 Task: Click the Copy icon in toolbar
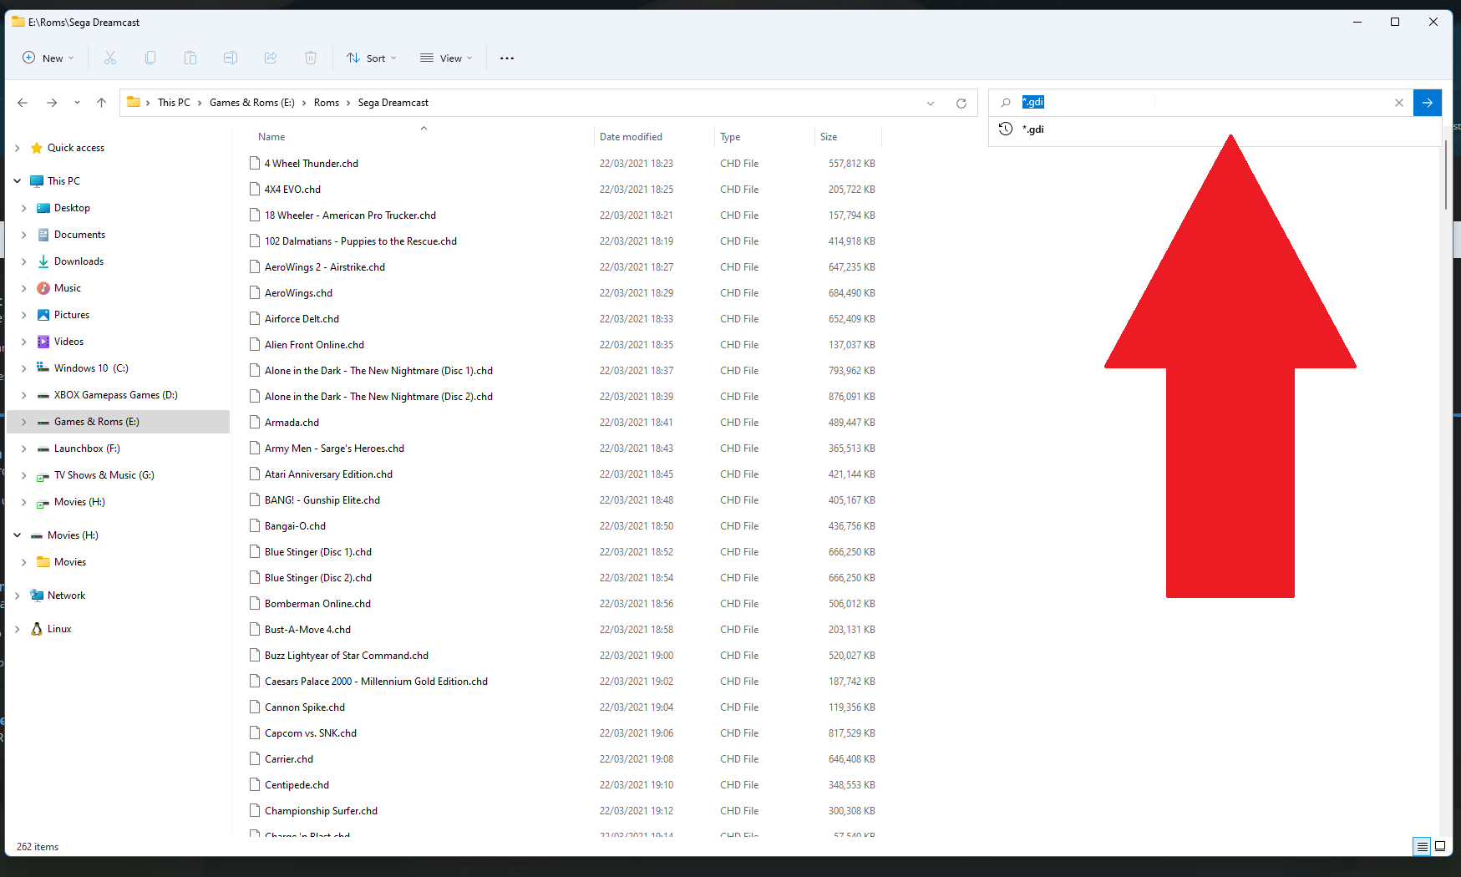pos(150,58)
